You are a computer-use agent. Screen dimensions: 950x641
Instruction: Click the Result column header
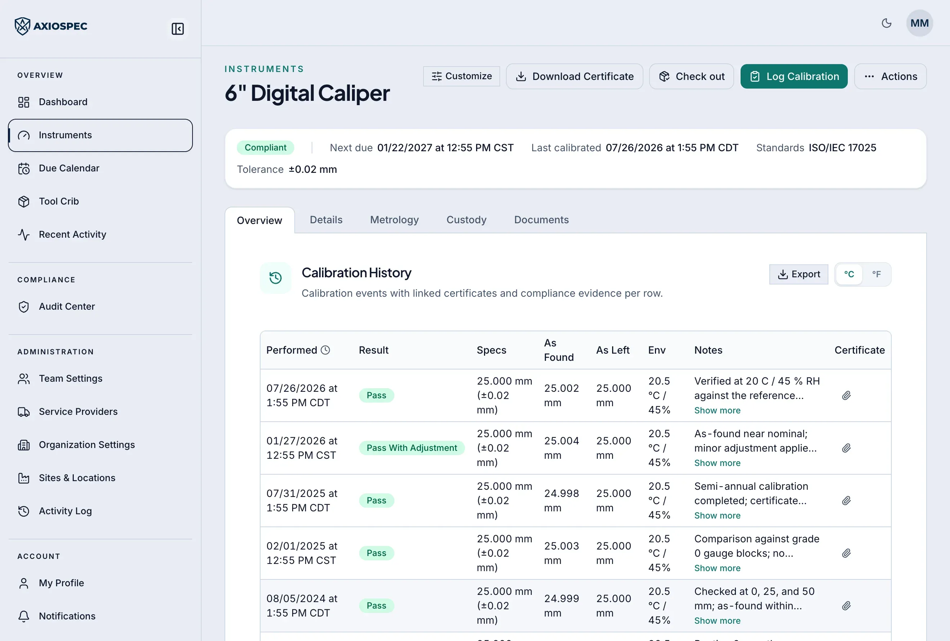[x=374, y=350]
